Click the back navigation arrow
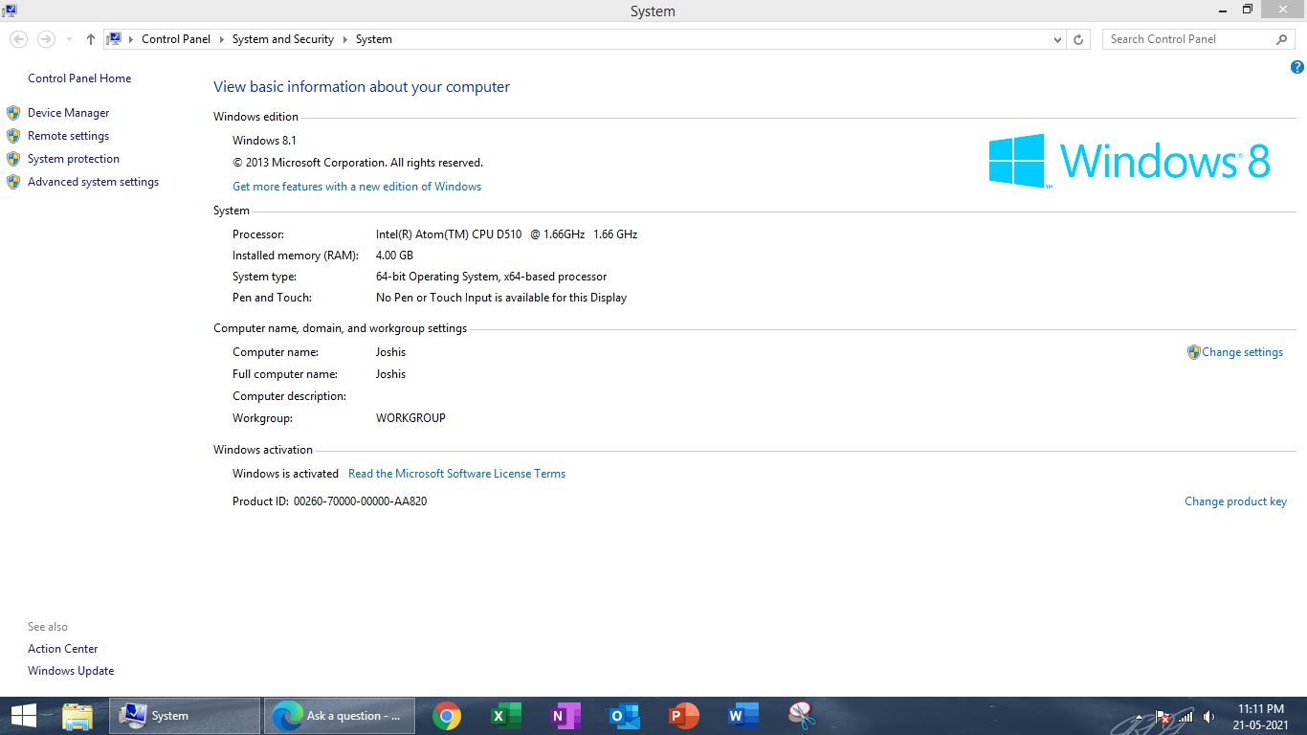This screenshot has height=735, width=1307. [18, 38]
